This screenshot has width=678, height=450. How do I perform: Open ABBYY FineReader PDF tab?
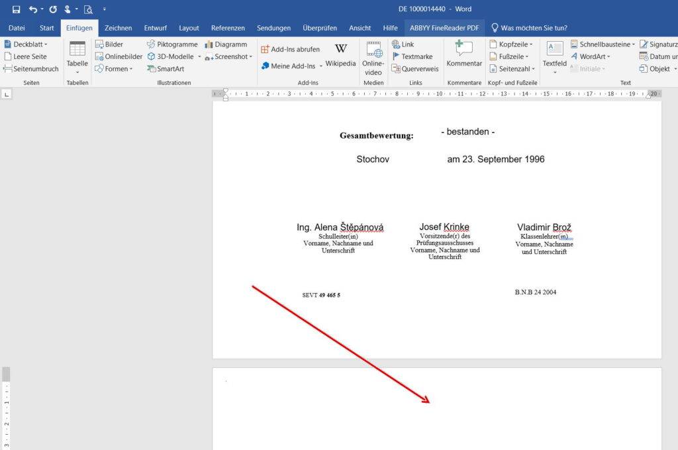click(444, 28)
